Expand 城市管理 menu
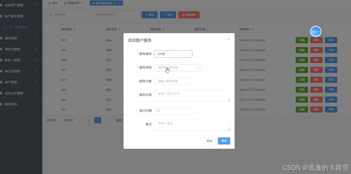 21,38
